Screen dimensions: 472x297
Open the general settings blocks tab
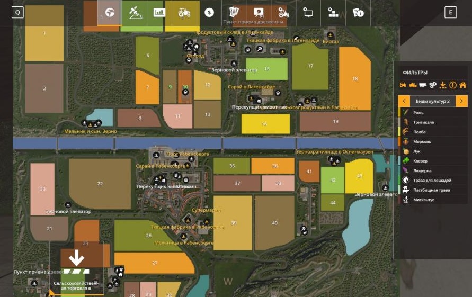click(333, 13)
